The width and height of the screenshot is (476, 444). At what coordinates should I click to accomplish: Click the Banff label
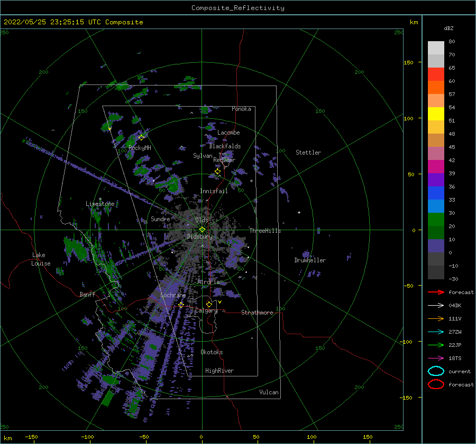(87, 295)
